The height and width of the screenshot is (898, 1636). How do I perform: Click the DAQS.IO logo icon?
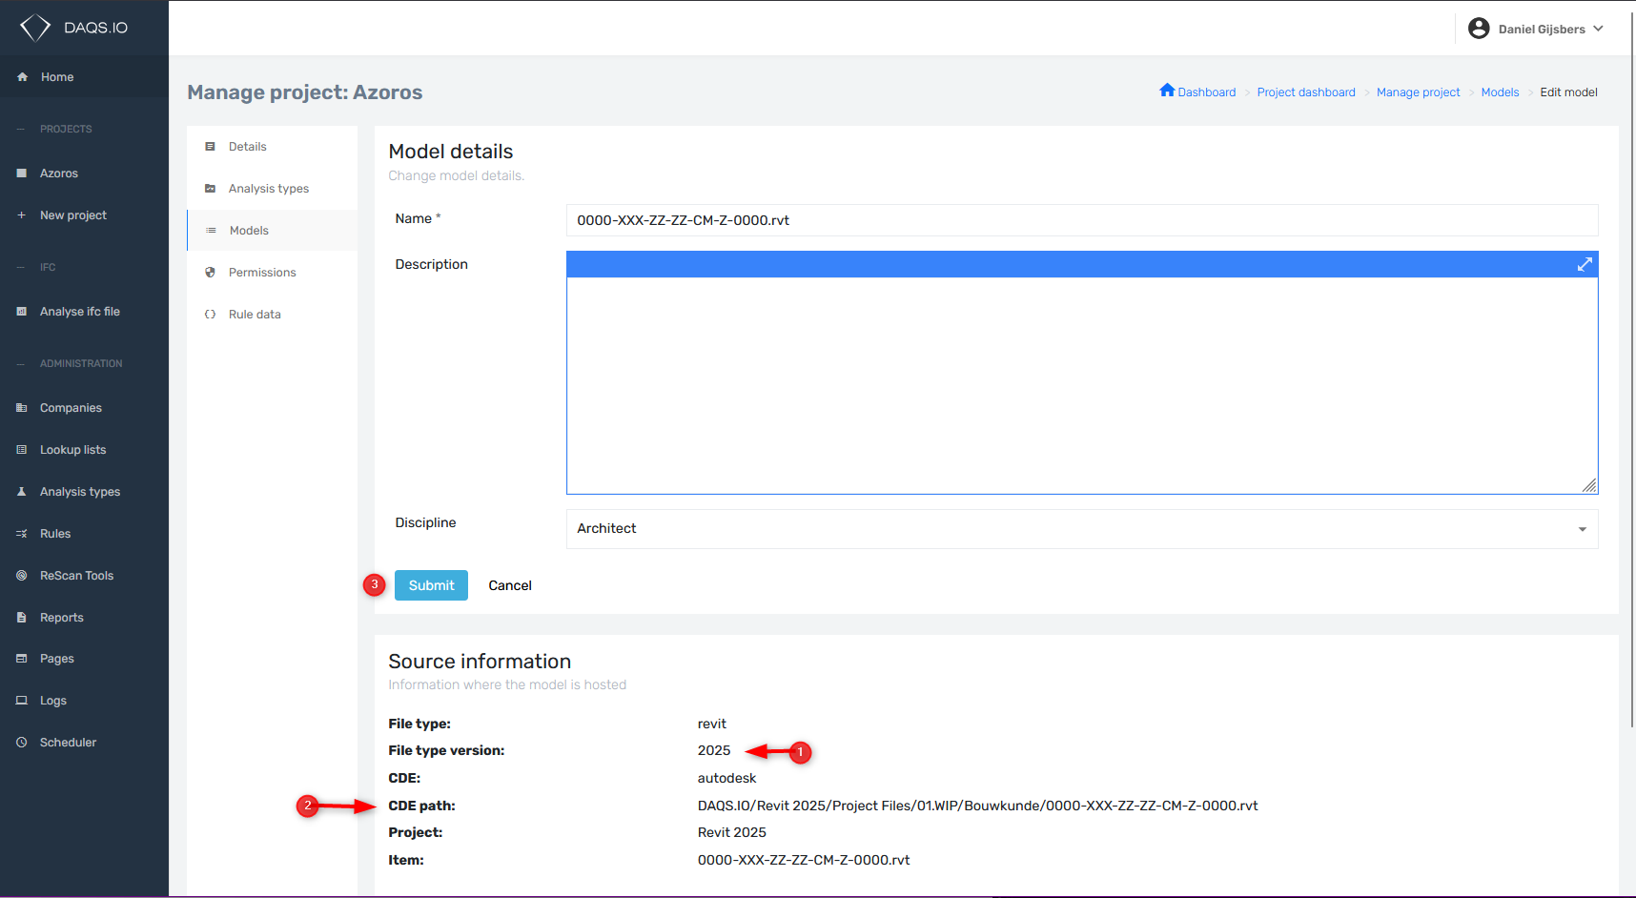coord(35,28)
